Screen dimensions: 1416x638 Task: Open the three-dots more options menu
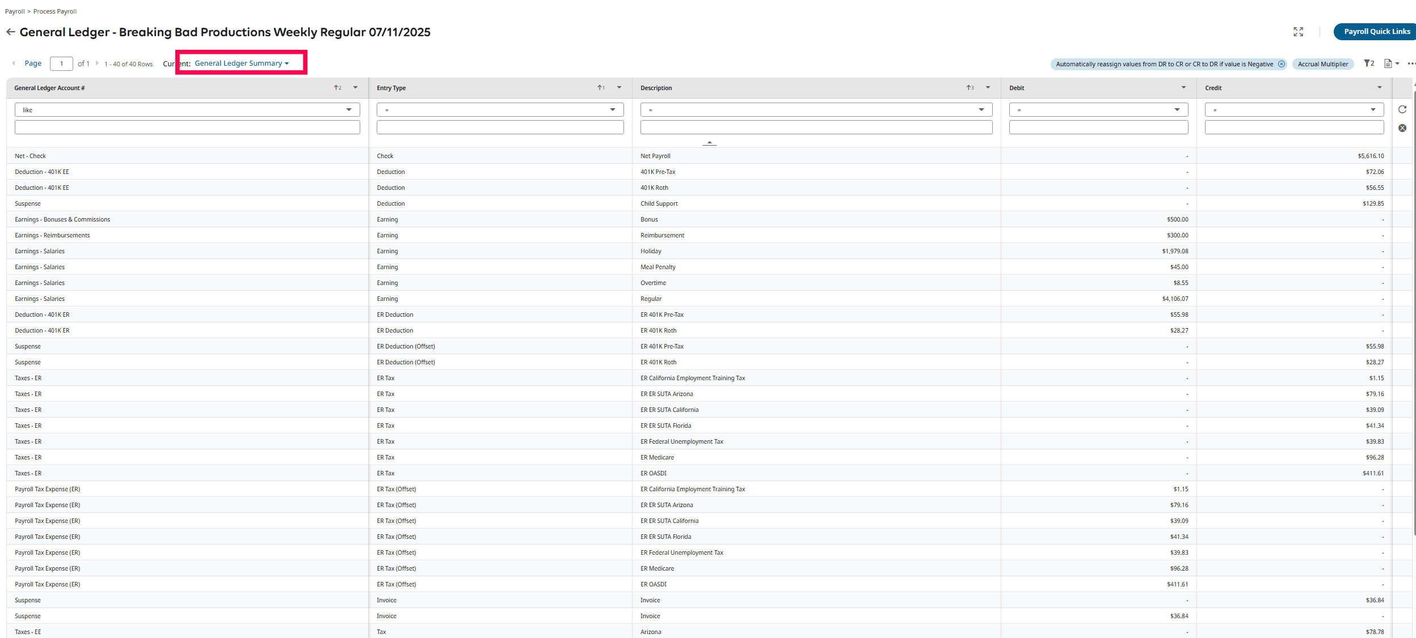(1411, 63)
